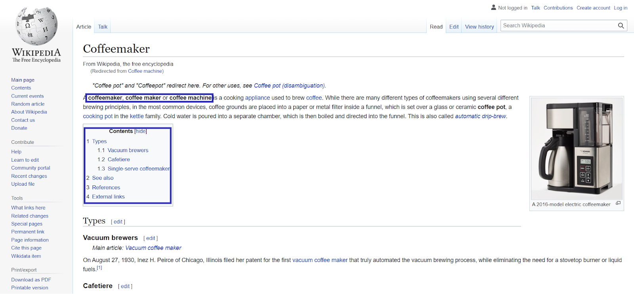
Task: Click the vacuum coffee maker link in paragraph
Action: click(320, 260)
